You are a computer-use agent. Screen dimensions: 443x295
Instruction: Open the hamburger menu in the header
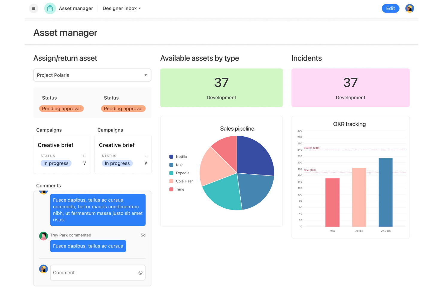point(34,8)
